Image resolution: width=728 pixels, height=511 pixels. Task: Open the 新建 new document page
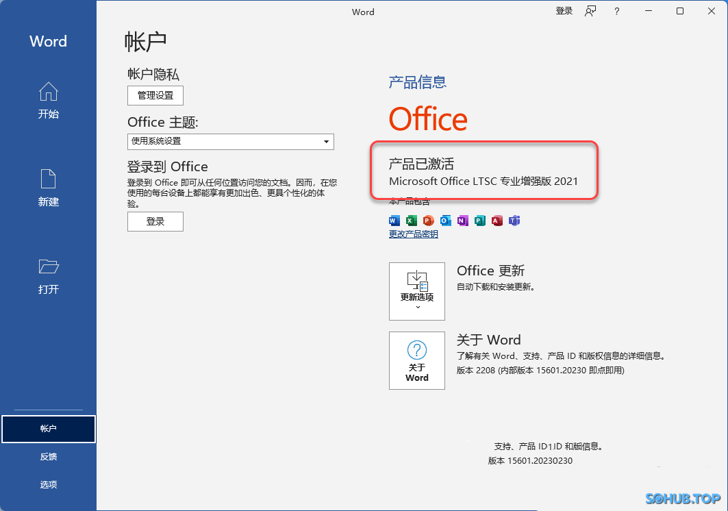49,188
